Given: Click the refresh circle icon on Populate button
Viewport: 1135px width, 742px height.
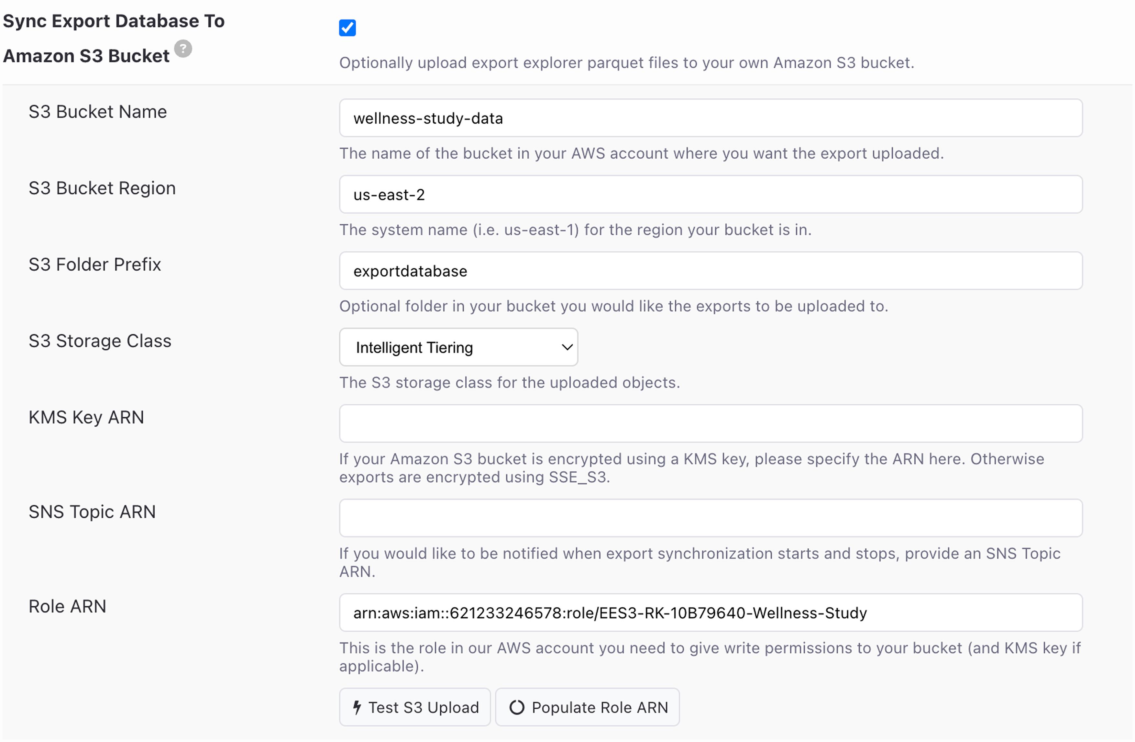Looking at the screenshot, I should click(x=516, y=707).
